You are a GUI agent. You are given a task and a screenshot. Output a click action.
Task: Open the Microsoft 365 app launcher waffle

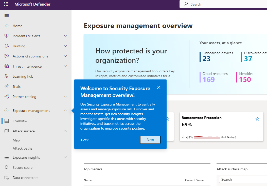pos(6,4)
